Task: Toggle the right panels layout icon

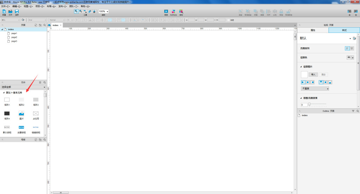Action: tap(356, 12)
